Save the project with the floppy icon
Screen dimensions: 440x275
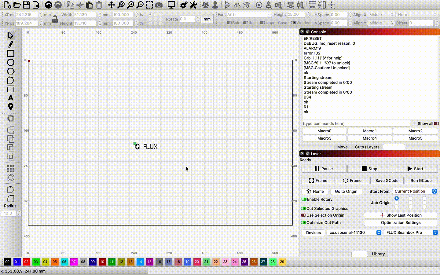pyautogui.click(x=27, y=5)
